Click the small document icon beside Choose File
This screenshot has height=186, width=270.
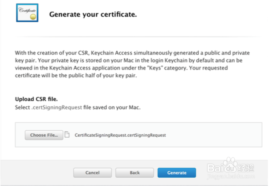point(67,134)
